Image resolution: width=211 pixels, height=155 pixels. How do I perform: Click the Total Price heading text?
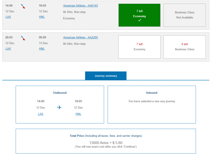click(x=77, y=136)
